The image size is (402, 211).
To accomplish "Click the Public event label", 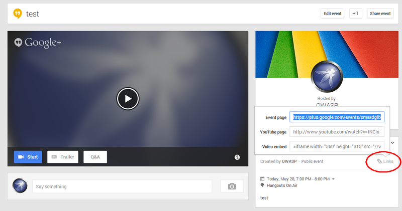I will (312, 161).
